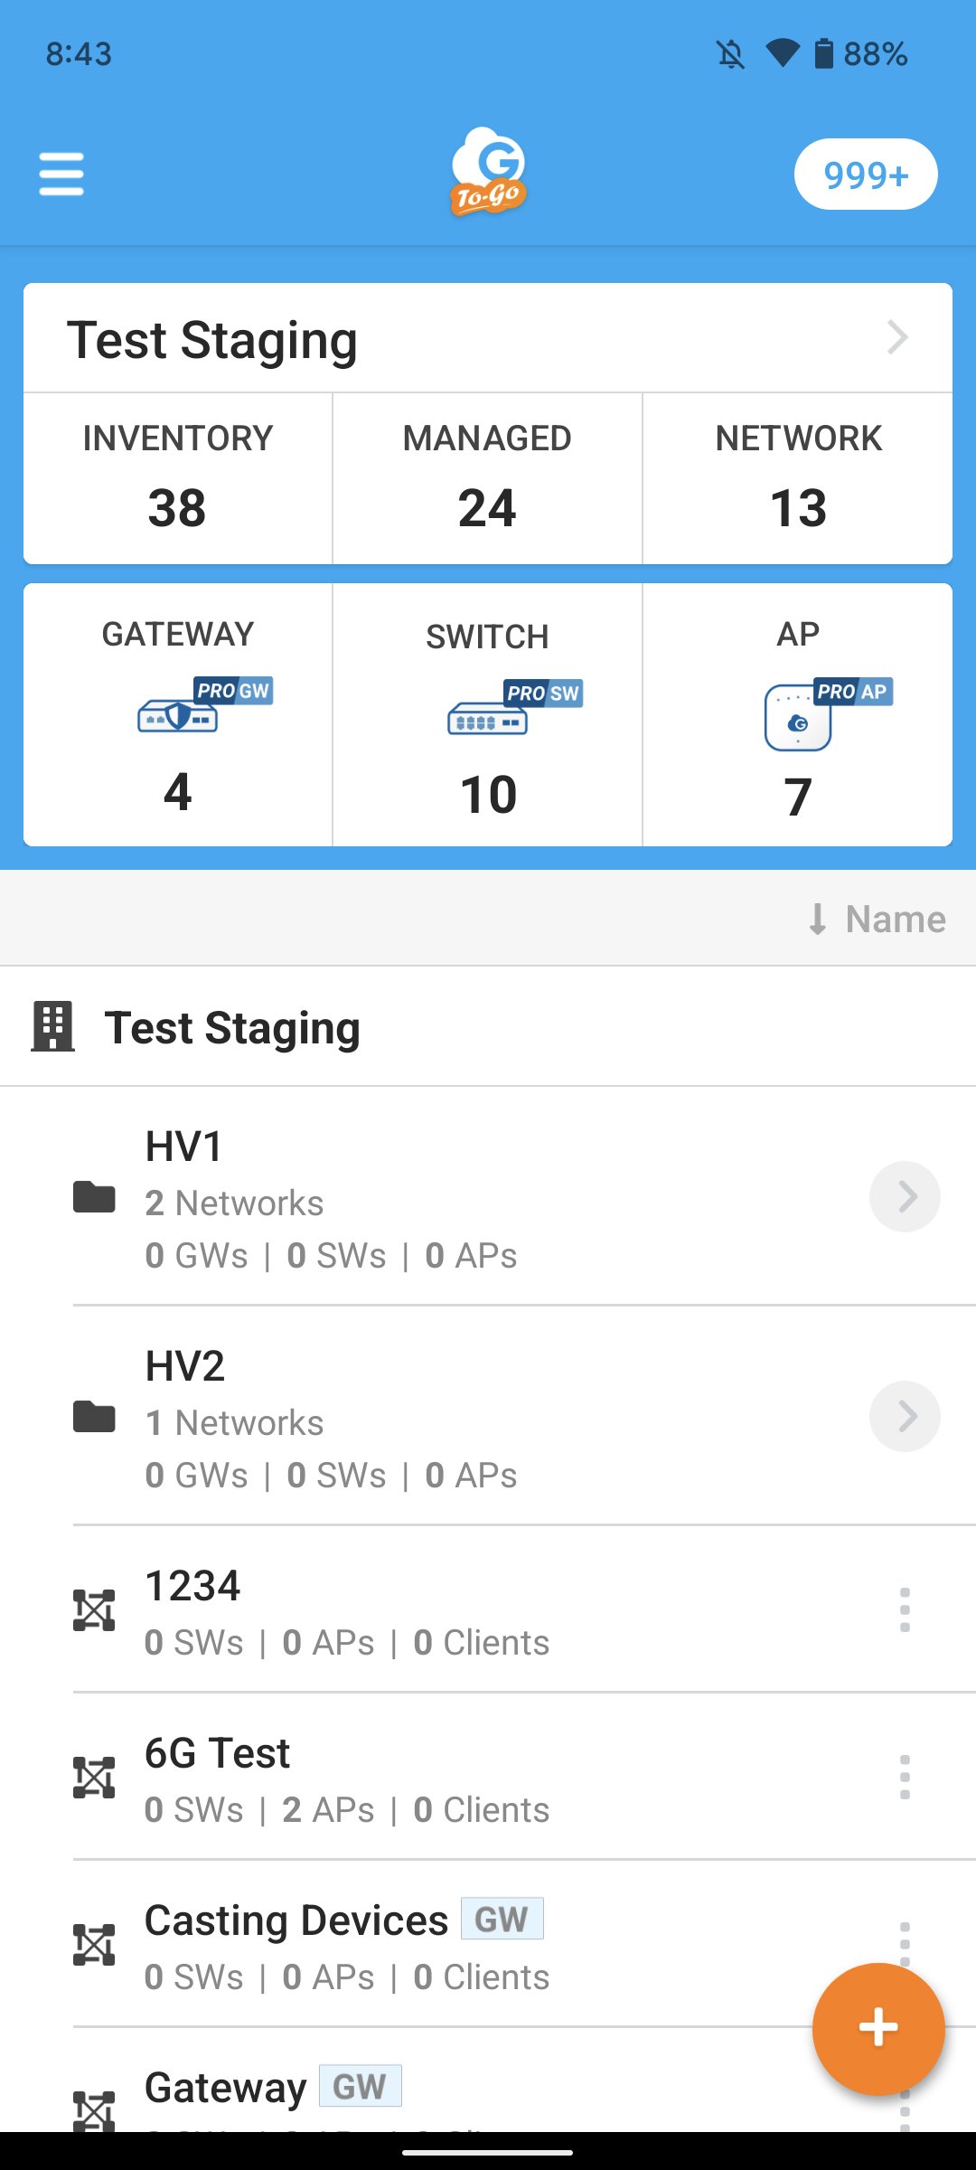The height and width of the screenshot is (2170, 976).
Task: Open three-dot menu for 6G Test
Action: pos(905,1778)
